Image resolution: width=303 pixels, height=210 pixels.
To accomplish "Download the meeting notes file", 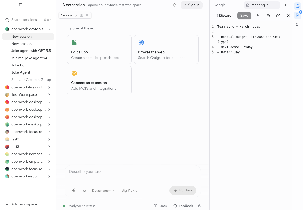I will click(257, 16).
